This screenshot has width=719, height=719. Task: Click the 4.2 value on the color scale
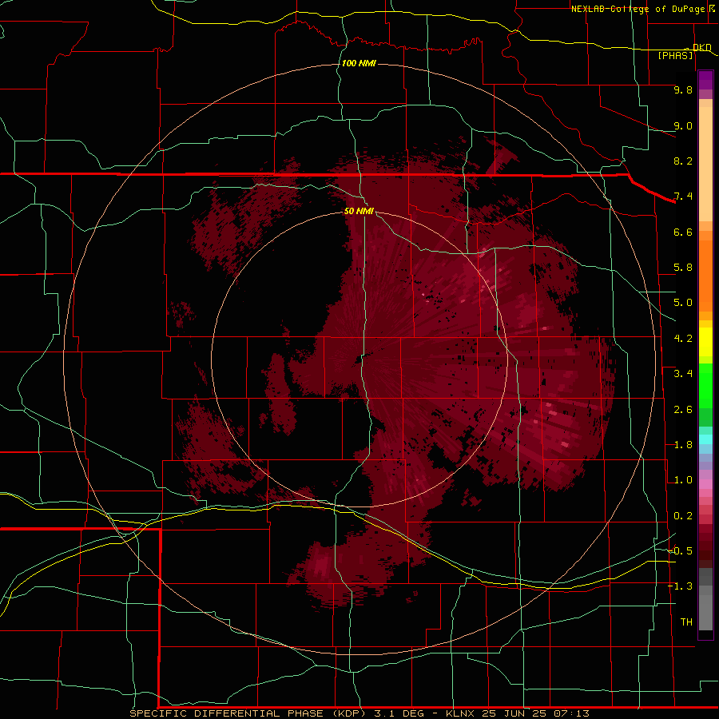point(683,339)
